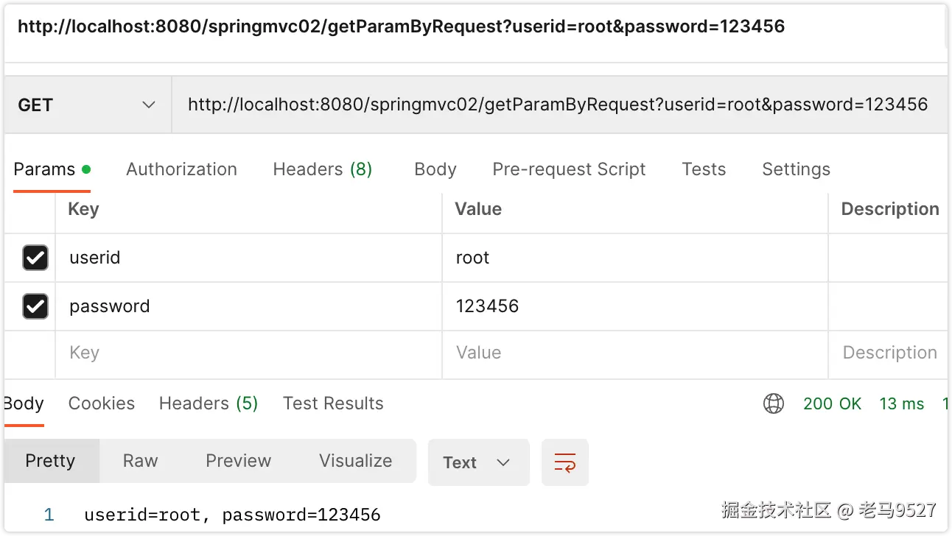The image size is (952, 536).
Task: Switch to response Cookies tab
Action: [x=101, y=403]
